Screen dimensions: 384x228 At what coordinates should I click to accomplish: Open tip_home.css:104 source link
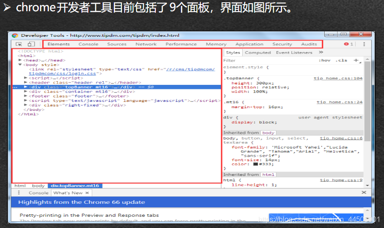pyautogui.click(x=338, y=79)
